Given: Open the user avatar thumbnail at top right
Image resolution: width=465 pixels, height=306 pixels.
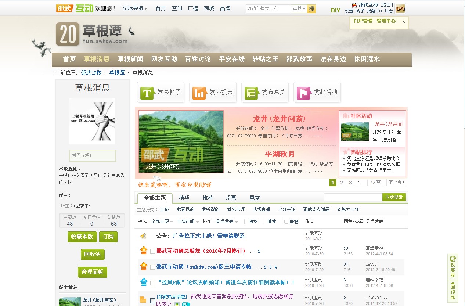Looking at the screenshot, I should point(400,8).
